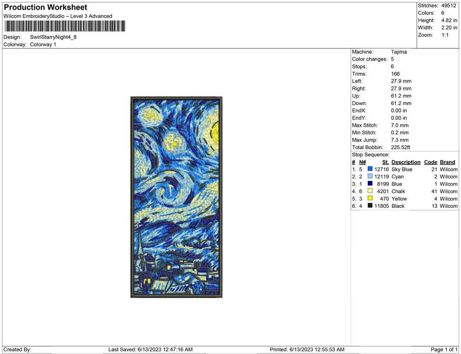
Task: Click the Width value 2.20 in
Action: pos(449,27)
